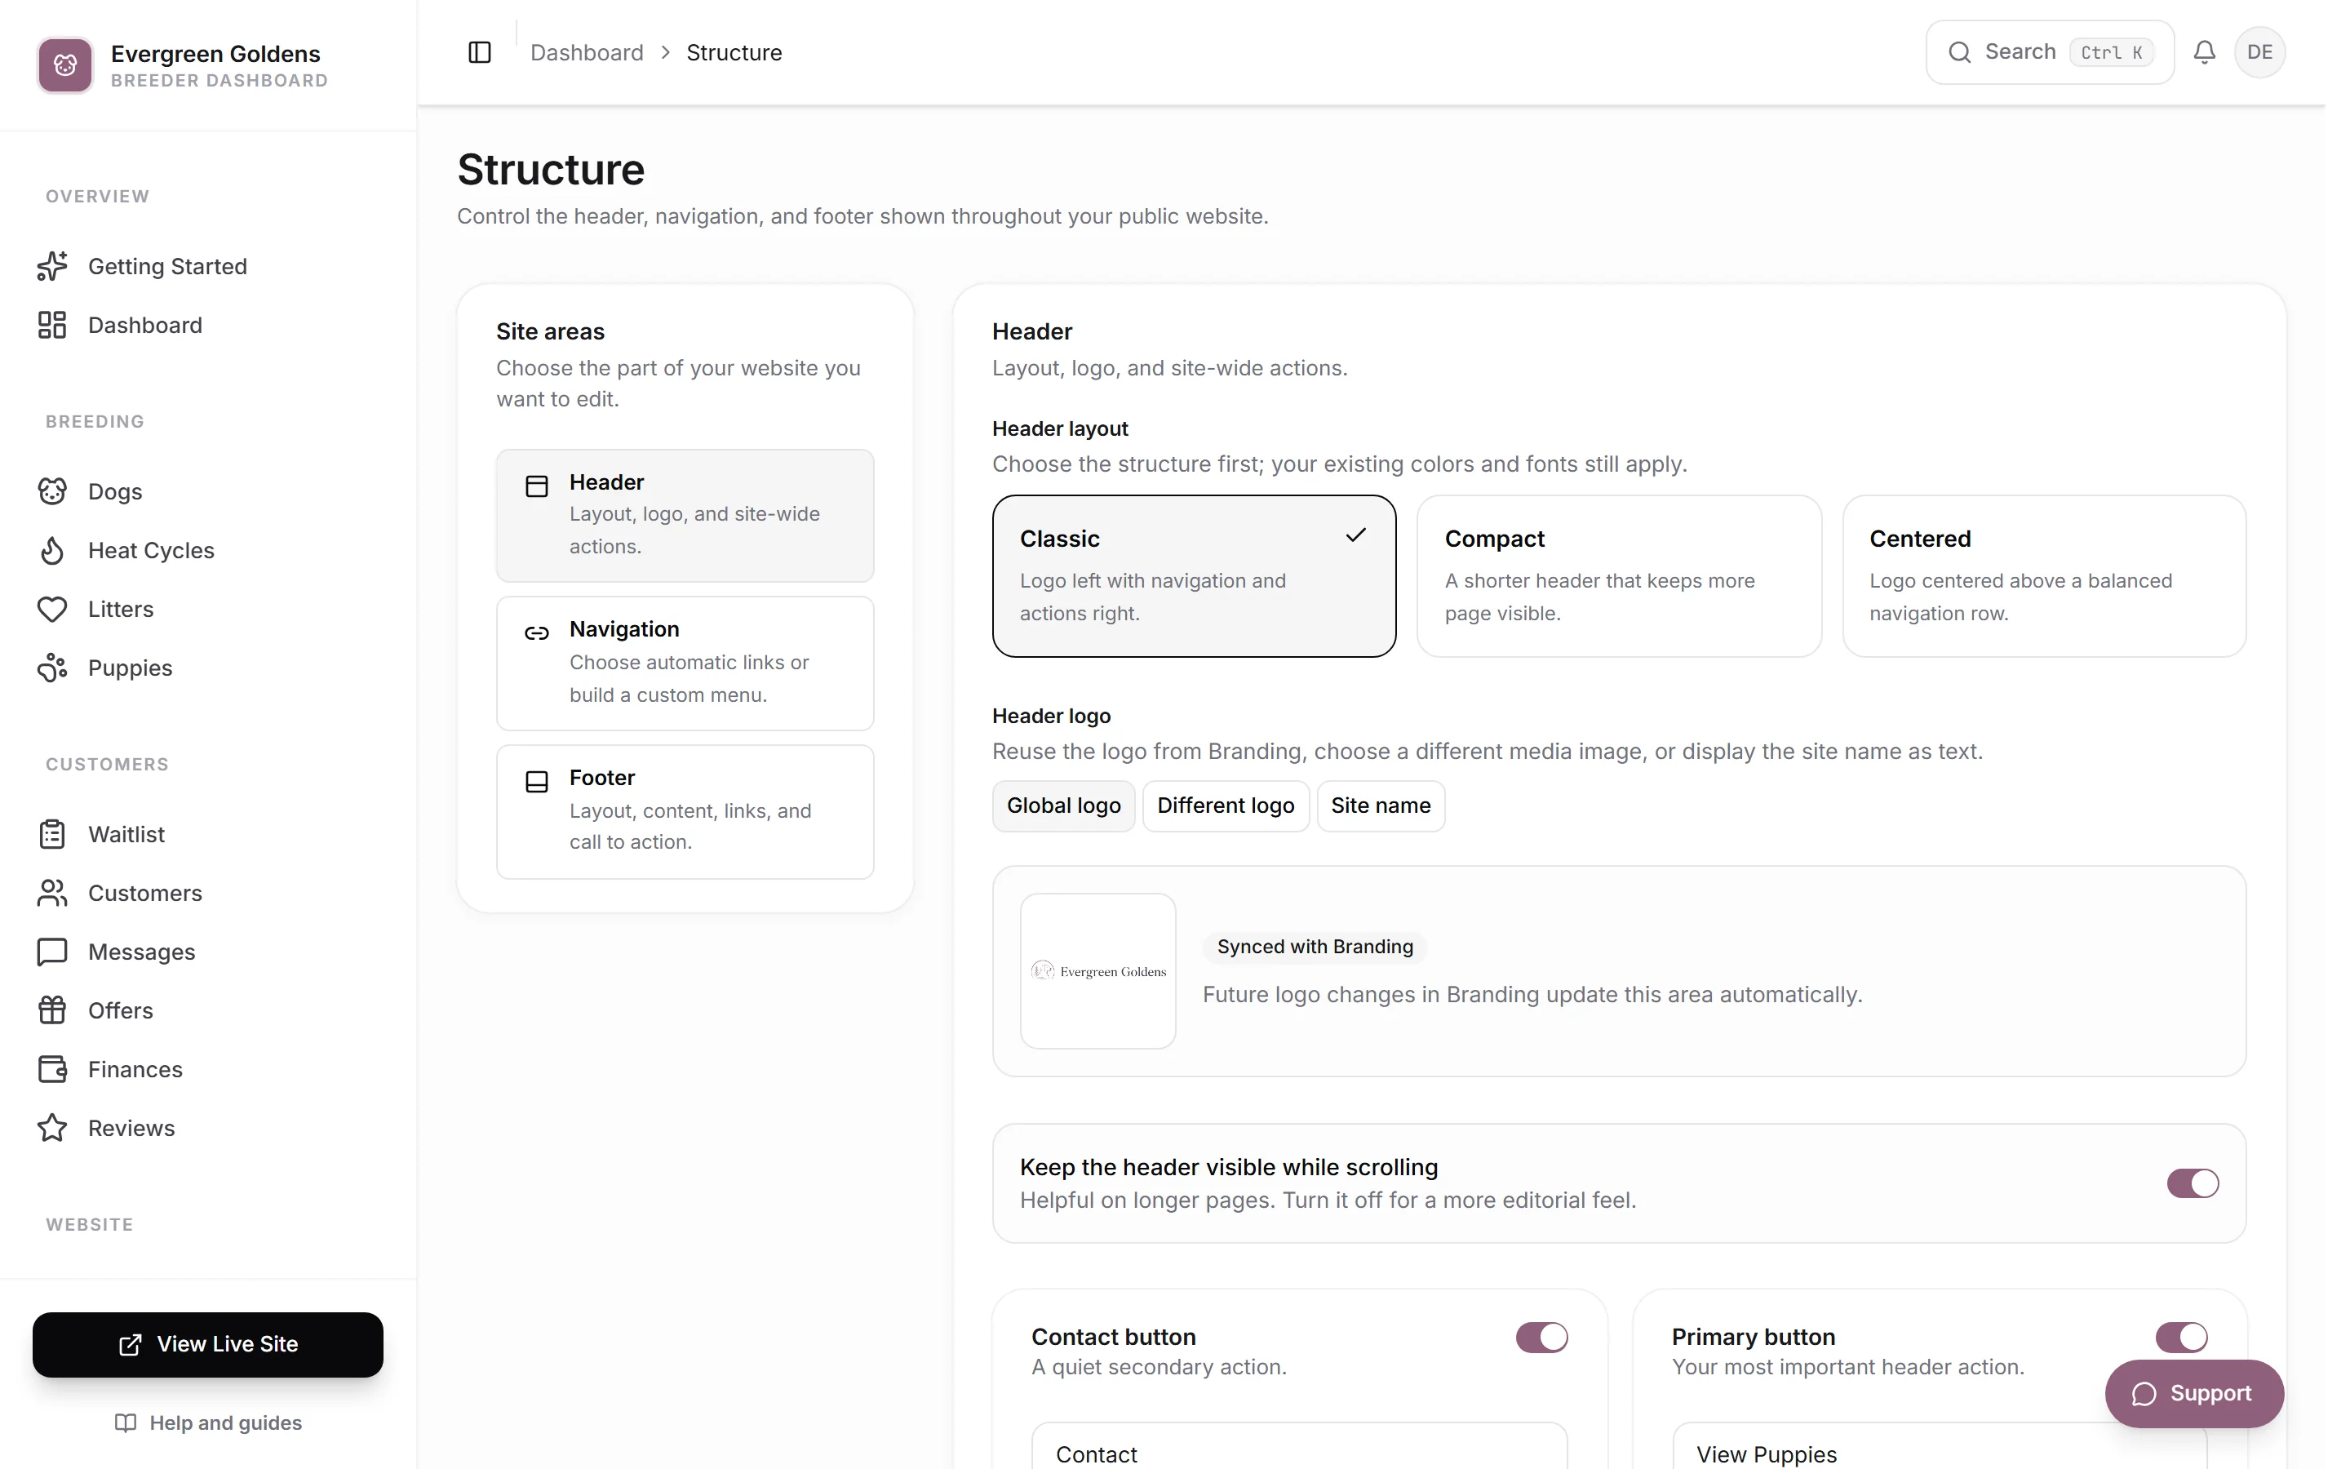Click the Customers people icon
This screenshot has width=2350, height=1469.
click(x=52, y=893)
